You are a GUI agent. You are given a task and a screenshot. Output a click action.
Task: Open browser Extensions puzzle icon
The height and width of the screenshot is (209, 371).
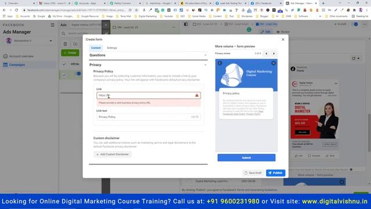click(x=354, y=10)
